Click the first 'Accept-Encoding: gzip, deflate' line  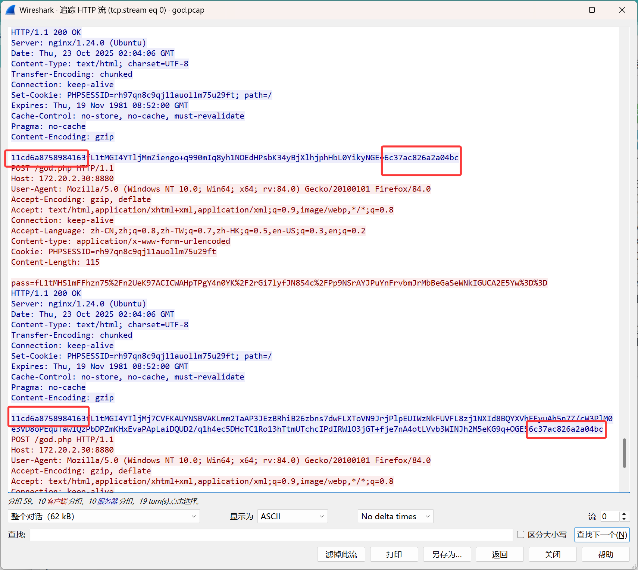pos(81,199)
